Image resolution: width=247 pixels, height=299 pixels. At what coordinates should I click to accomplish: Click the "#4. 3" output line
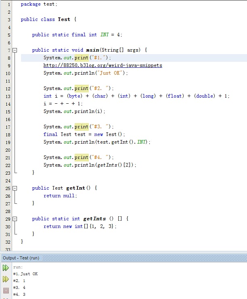pos(19,295)
